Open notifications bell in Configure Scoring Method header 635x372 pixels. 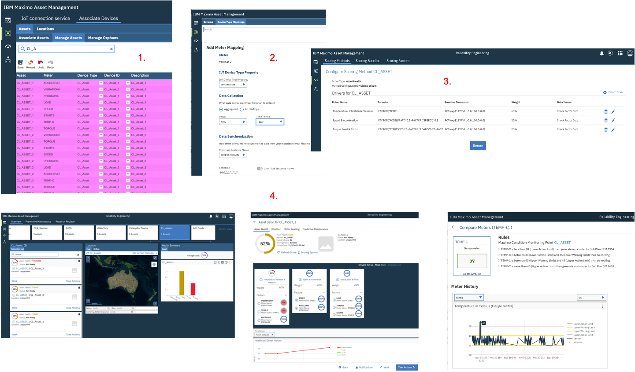602,53
